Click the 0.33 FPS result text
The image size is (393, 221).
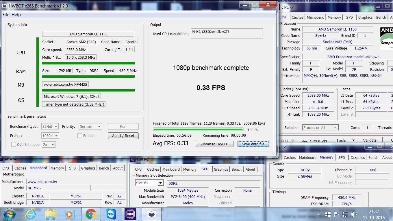[211, 88]
